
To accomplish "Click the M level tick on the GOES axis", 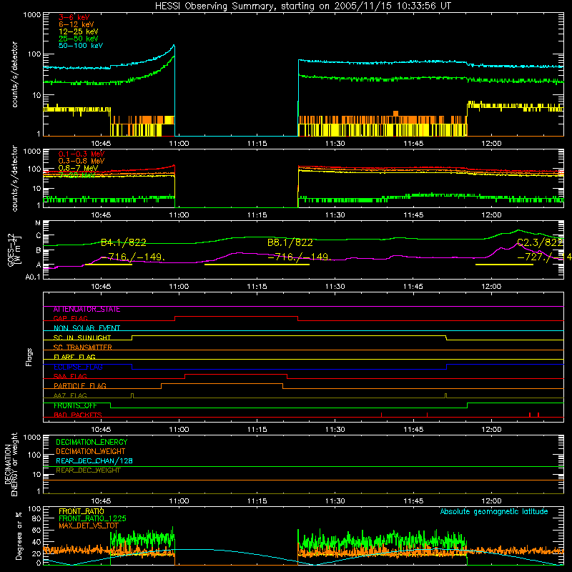I will 38,223.
